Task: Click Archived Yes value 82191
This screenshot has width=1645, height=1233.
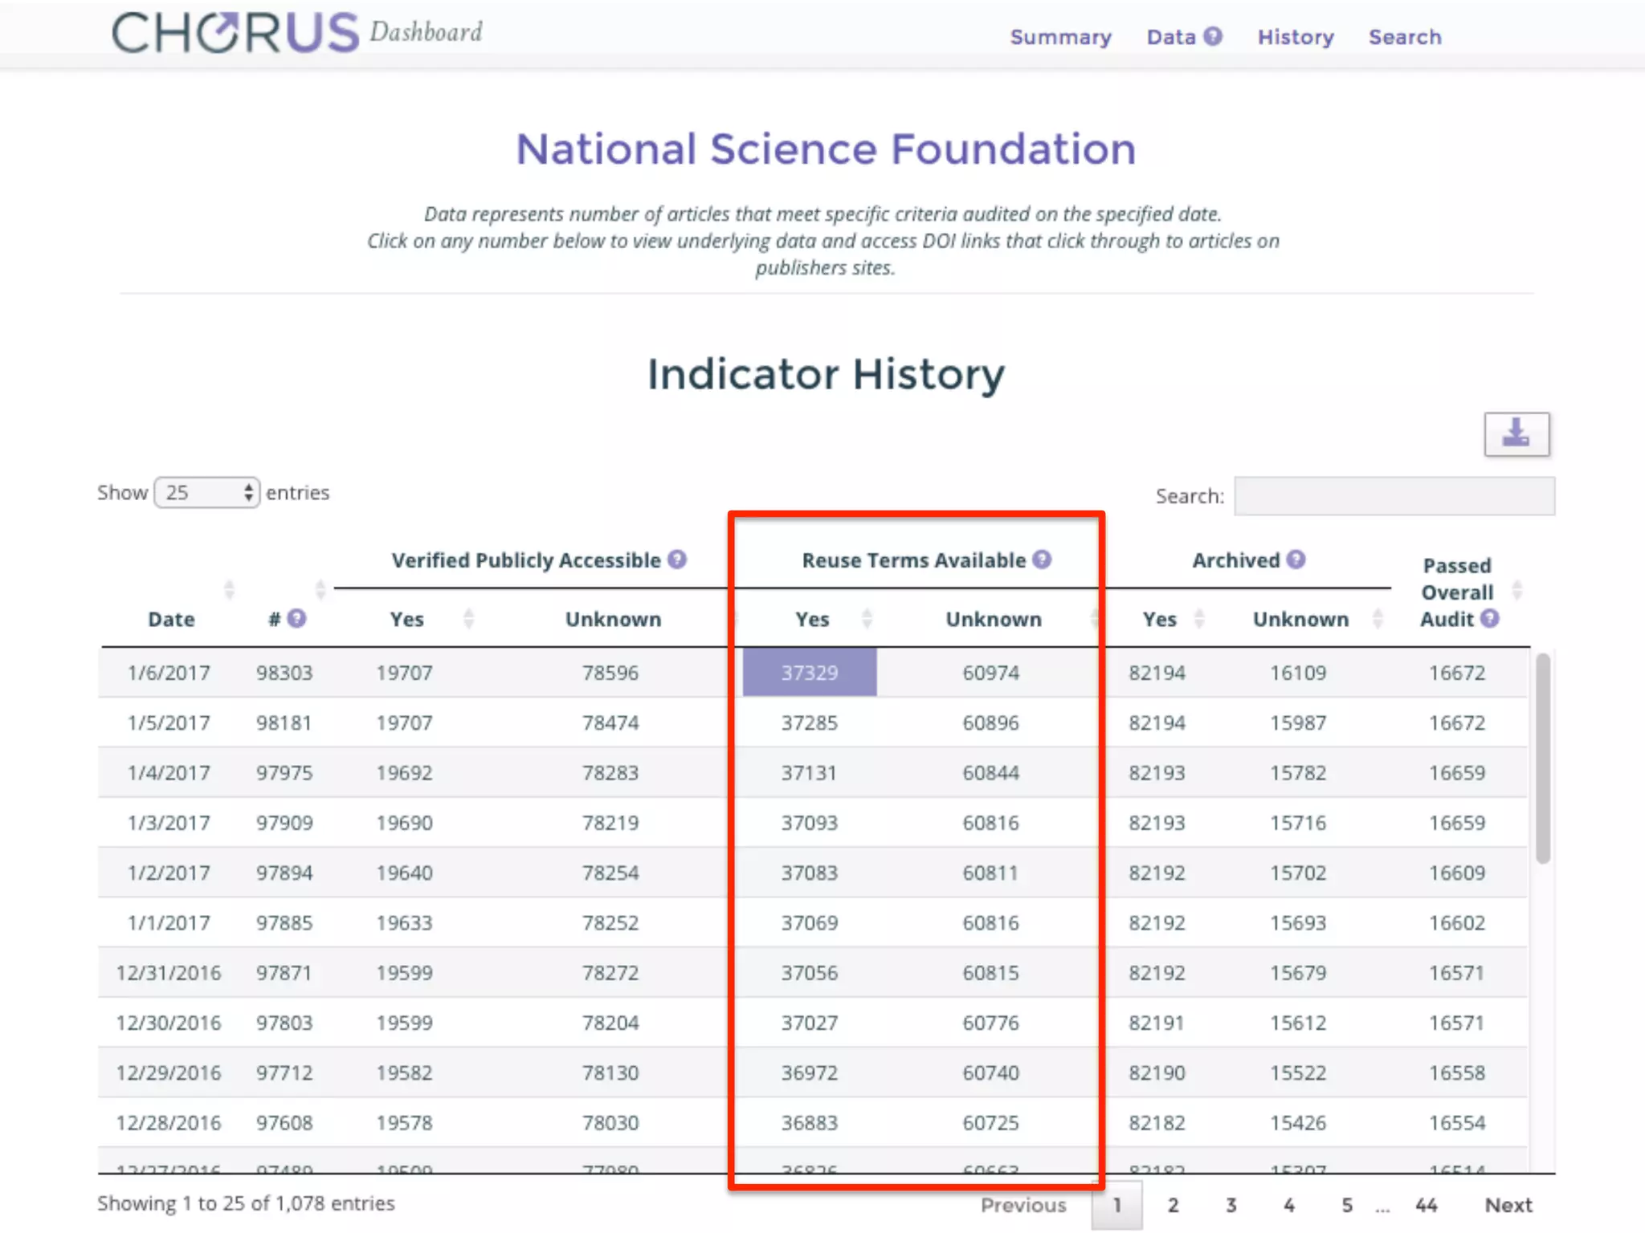Action: [1157, 1023]
